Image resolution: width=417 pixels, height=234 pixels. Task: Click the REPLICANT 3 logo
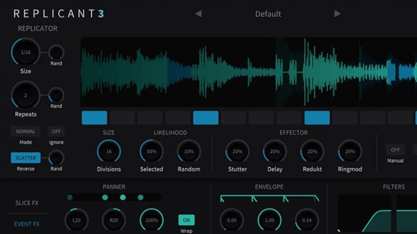tap(59, 14)
